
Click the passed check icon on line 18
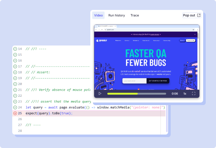[x=15, y=72]
